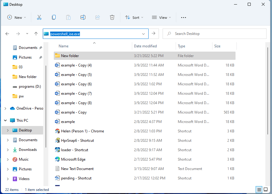The image size is (272, 194).
Task: Select OneDrive - Personal cloud icon in sidebar
Action: 12,108
